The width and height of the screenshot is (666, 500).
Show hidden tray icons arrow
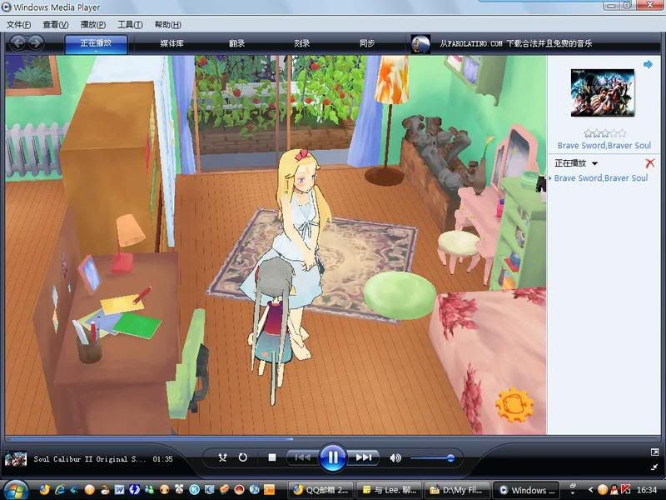click(590, 490)
